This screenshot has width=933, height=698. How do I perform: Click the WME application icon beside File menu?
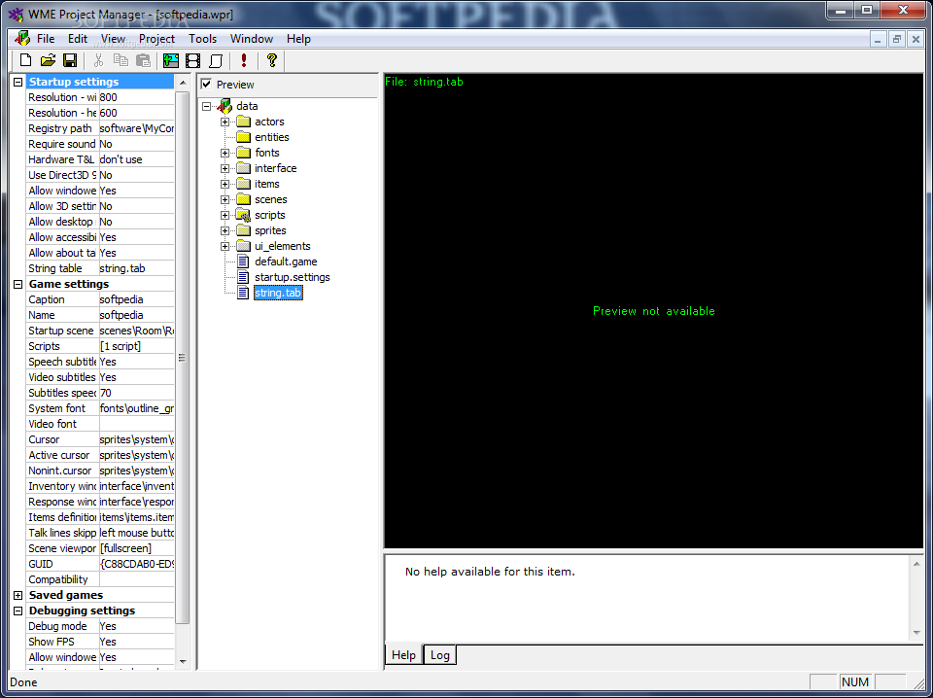(22, 39)
